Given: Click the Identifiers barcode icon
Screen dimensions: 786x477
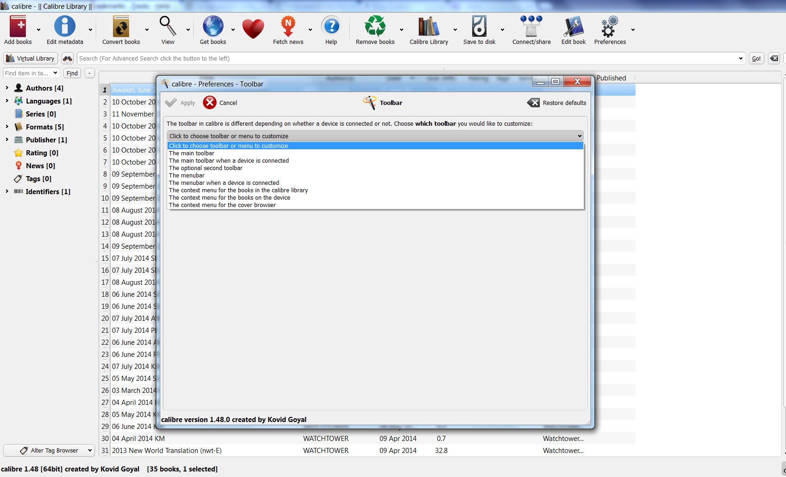Looking at the screenshot, I should click(x=19, y=191).
